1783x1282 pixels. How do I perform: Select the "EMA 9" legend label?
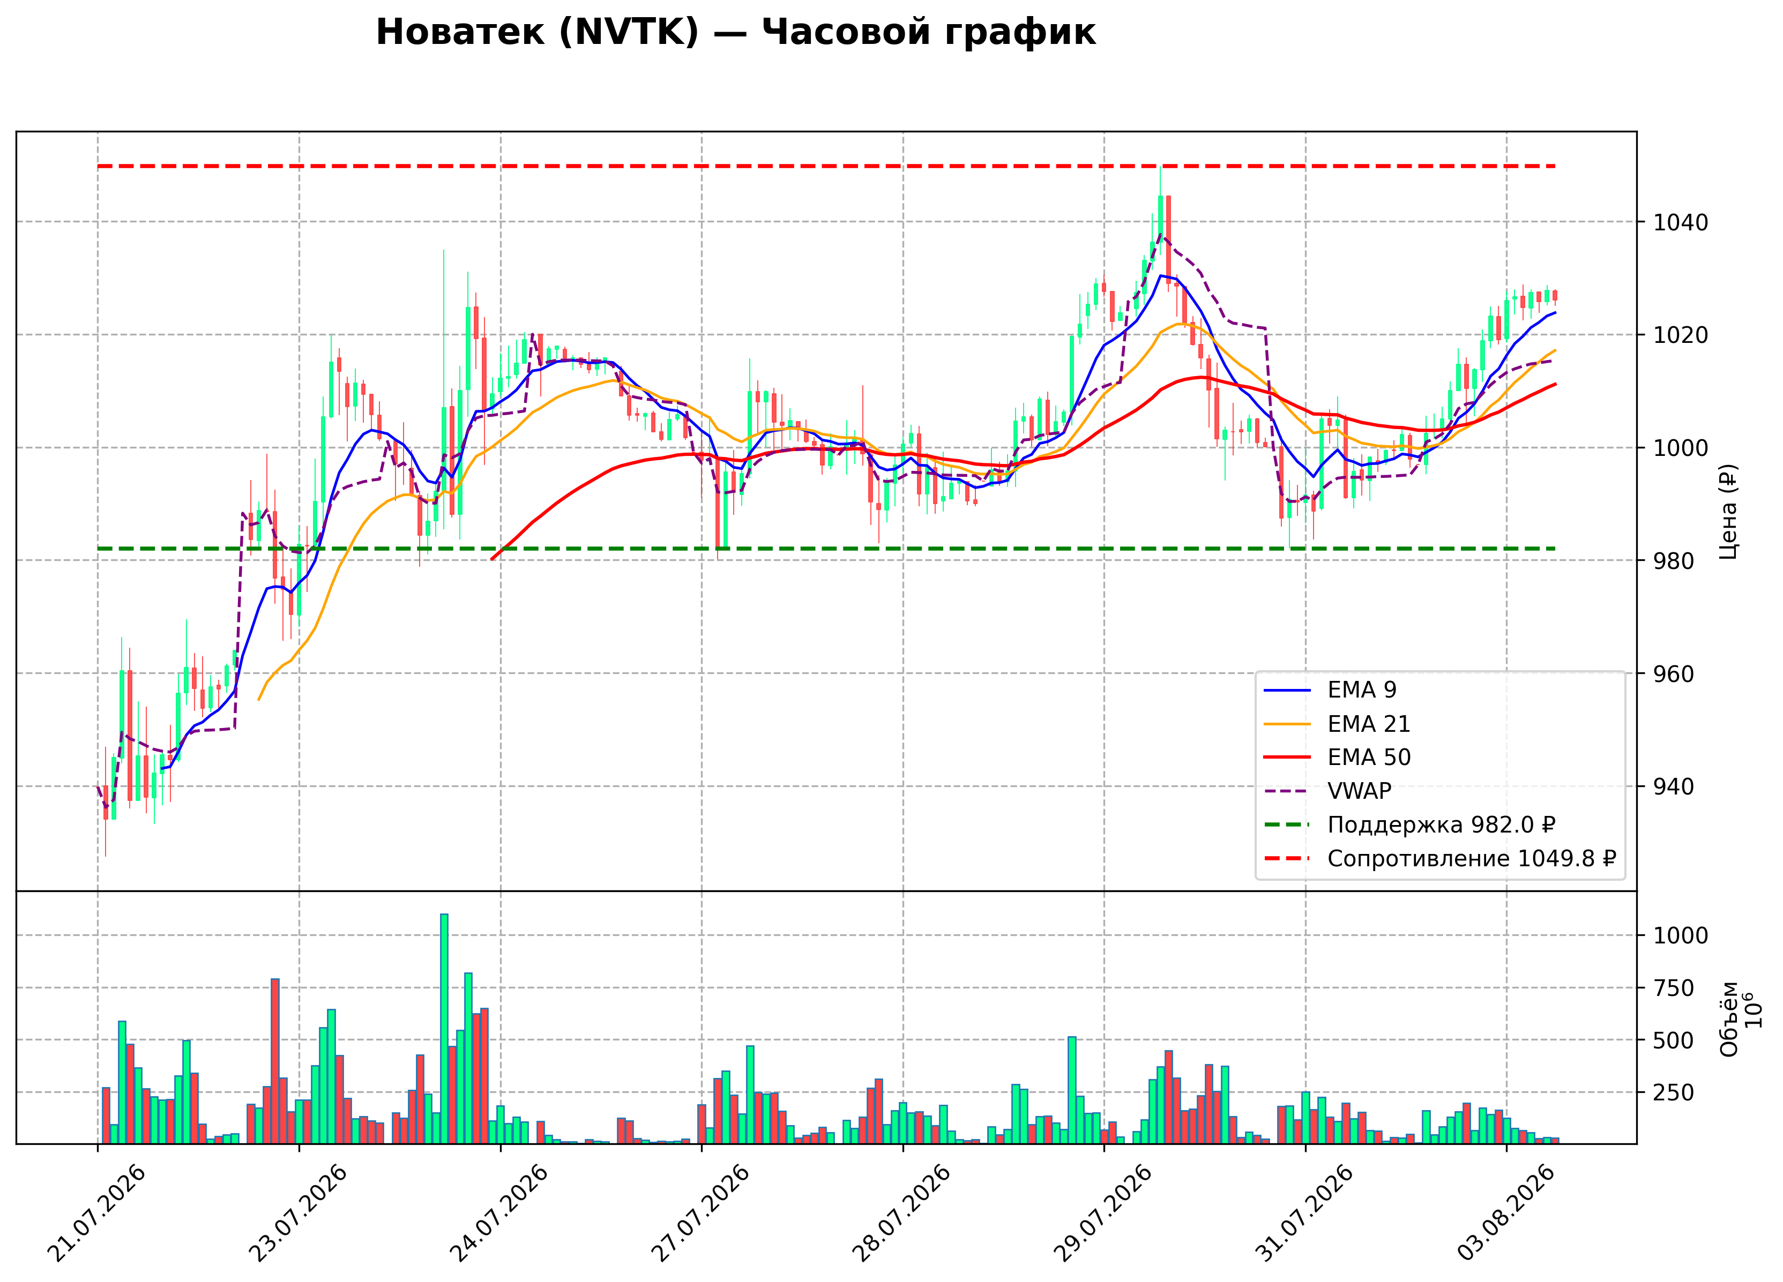pos(1362,690)
